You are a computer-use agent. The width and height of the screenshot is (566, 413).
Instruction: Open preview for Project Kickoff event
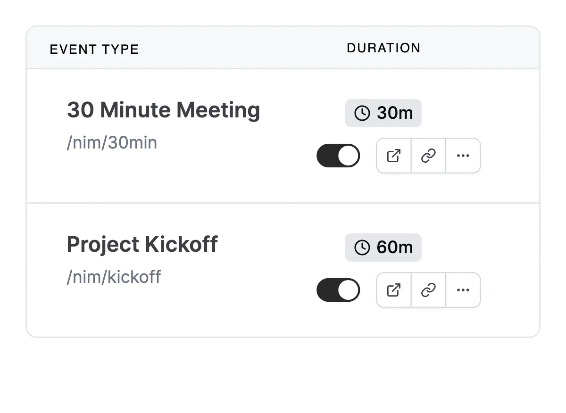point(394,290)
